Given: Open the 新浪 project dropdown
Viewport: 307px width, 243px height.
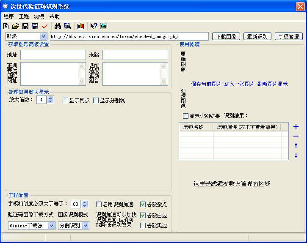Looking at the screenshot, I should click(x=43, y=36).
